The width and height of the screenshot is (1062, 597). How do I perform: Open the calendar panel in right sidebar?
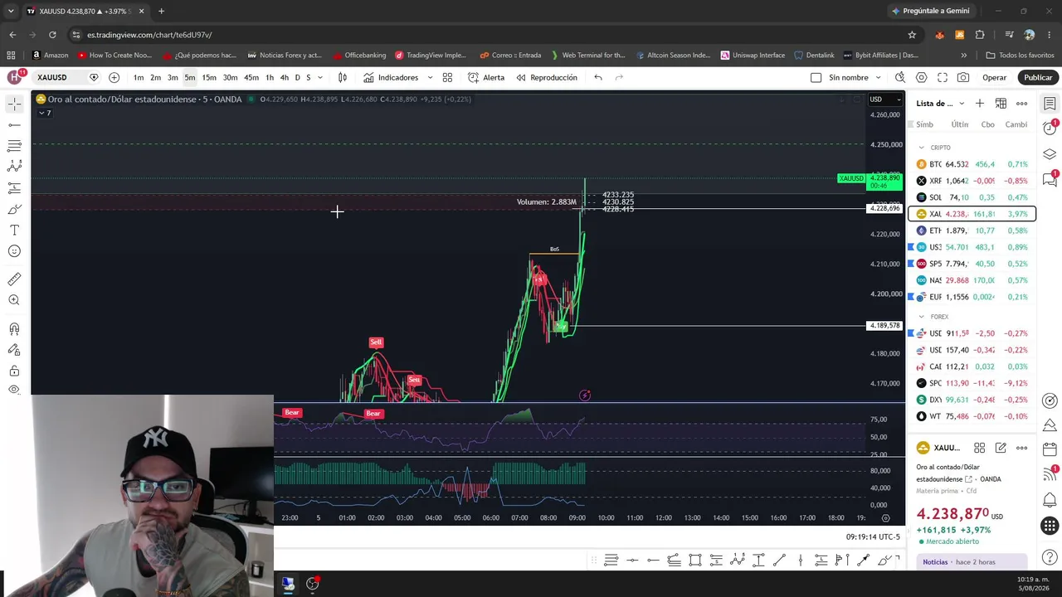coord(1050,449)
